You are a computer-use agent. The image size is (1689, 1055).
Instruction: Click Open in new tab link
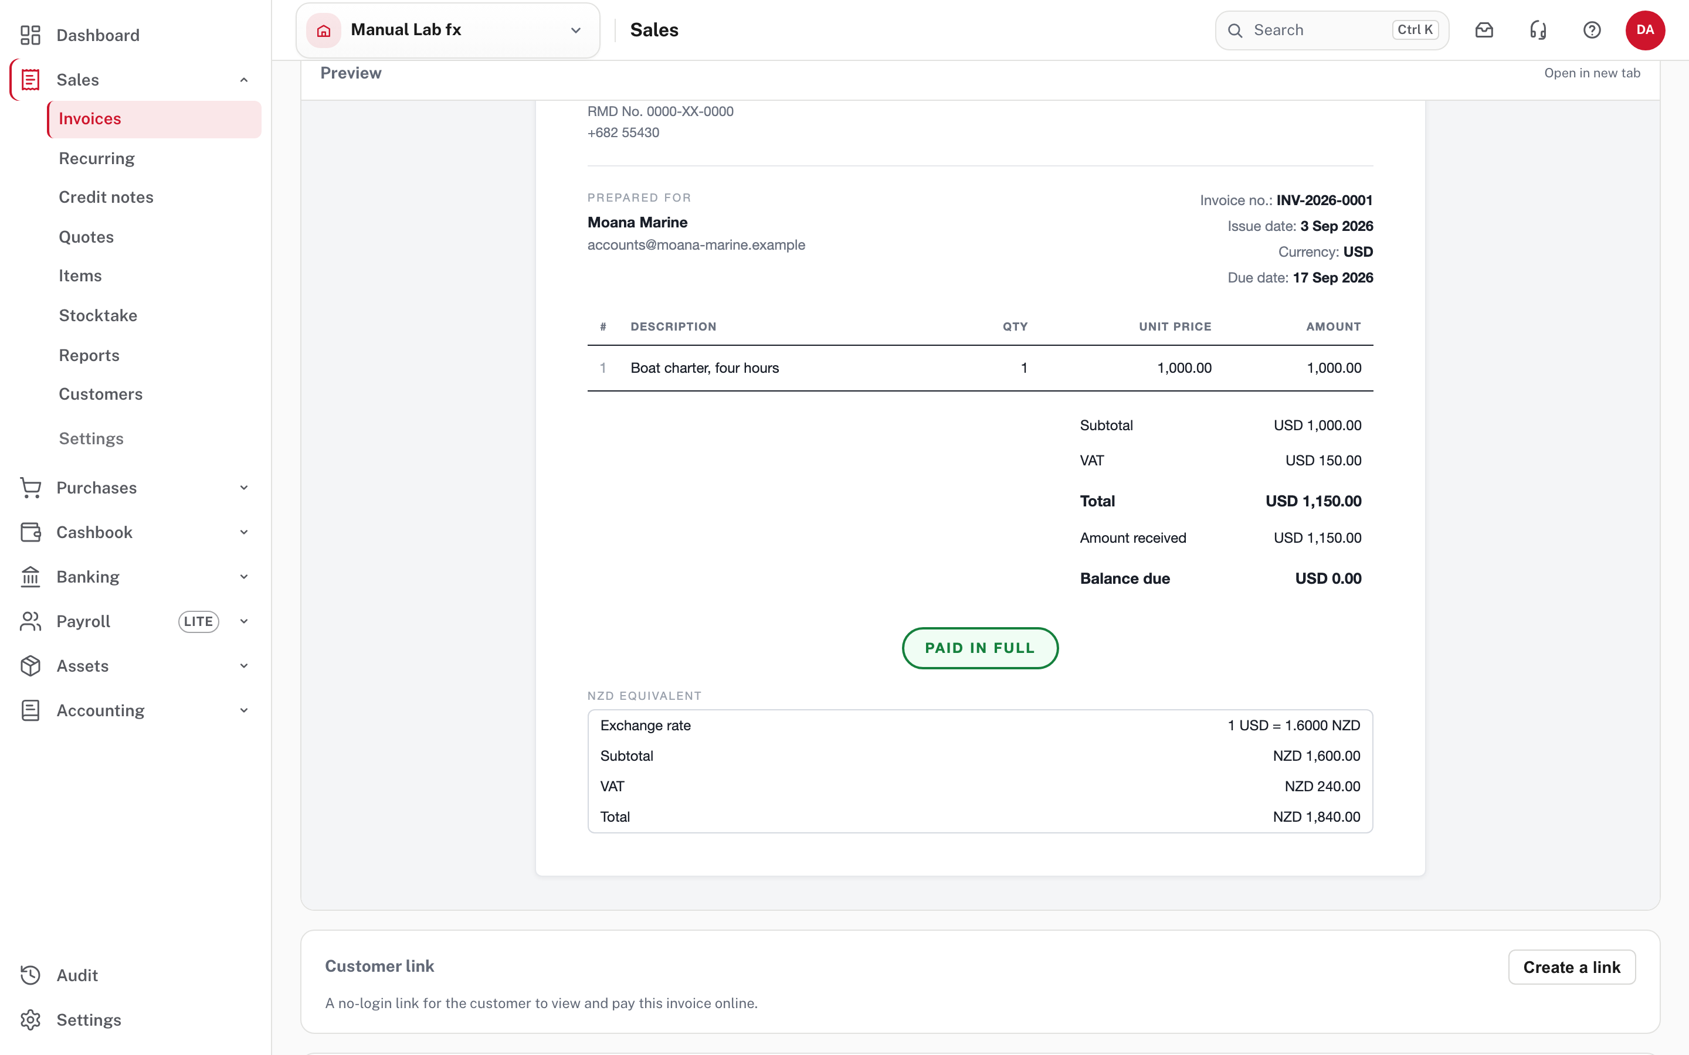tap(1592, 73)
